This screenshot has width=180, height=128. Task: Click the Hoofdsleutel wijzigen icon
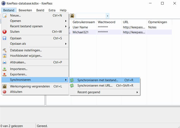(5, 56)
